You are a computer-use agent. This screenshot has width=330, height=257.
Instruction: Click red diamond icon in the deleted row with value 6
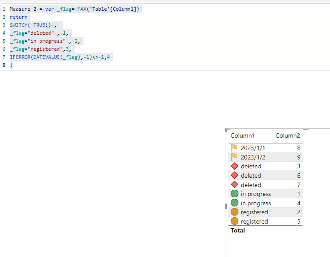tap(235, 175)
